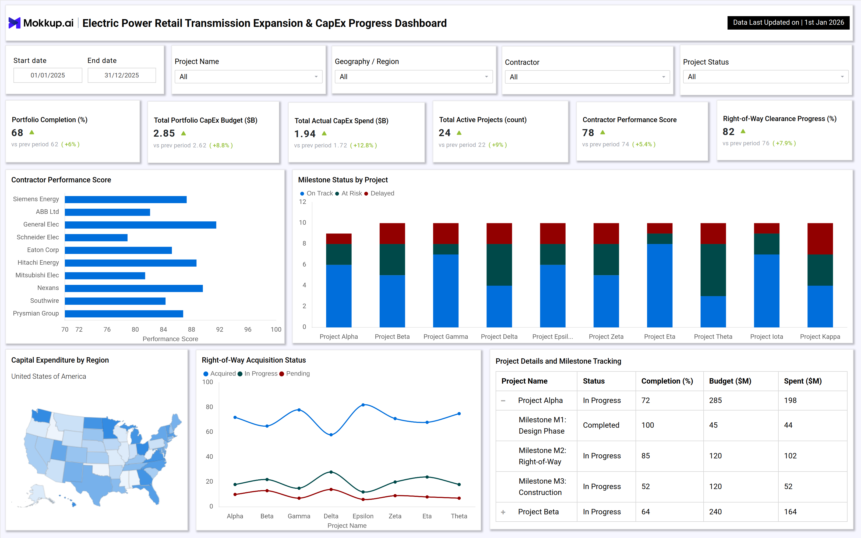Click the Milestone M1: Design Phase row
Image resolution: width=861 pixels, height=538 pixels.
671,426
